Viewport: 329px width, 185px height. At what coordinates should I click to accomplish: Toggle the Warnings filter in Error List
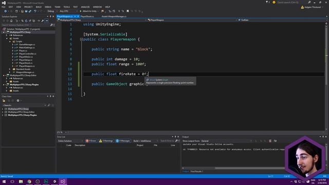click(106, 141)
